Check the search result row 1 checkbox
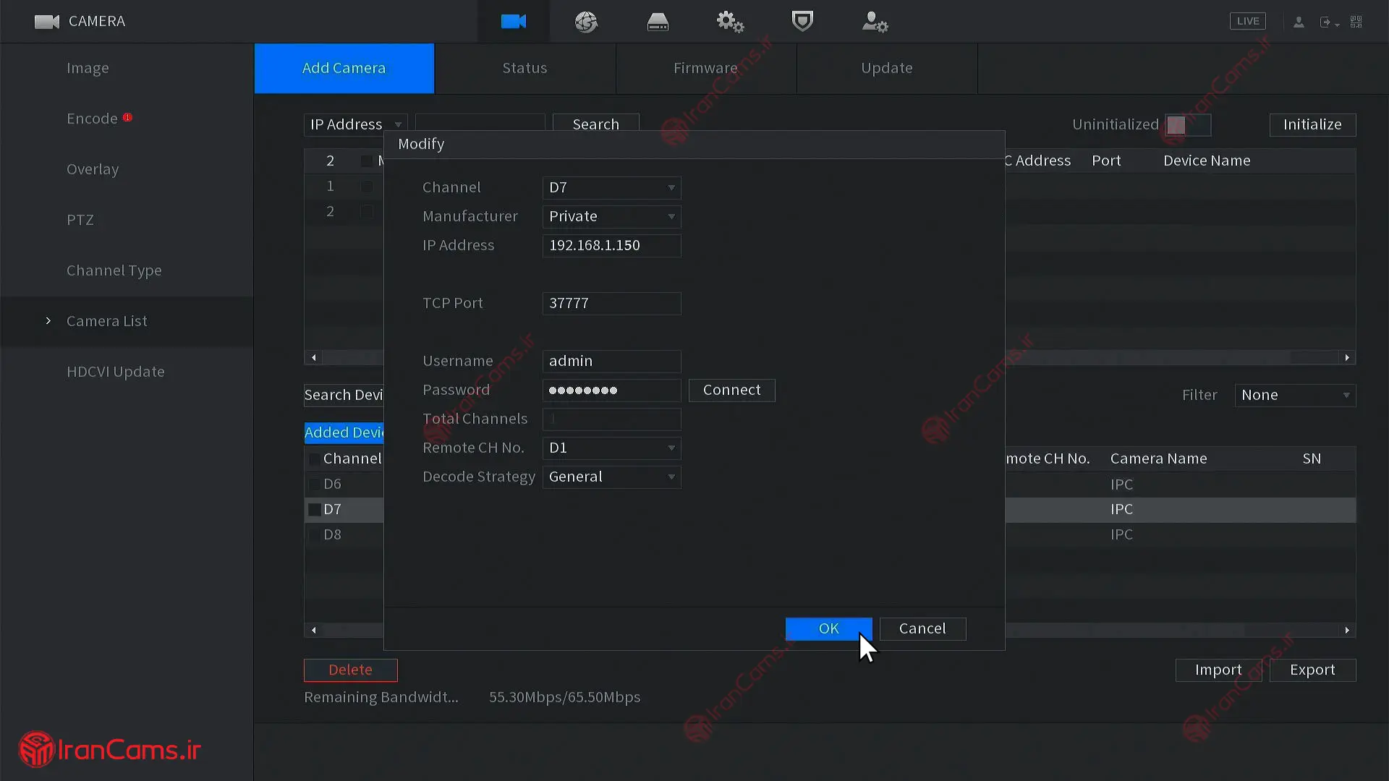Viewport: 1389px width, 781px height. click(367, 187)
